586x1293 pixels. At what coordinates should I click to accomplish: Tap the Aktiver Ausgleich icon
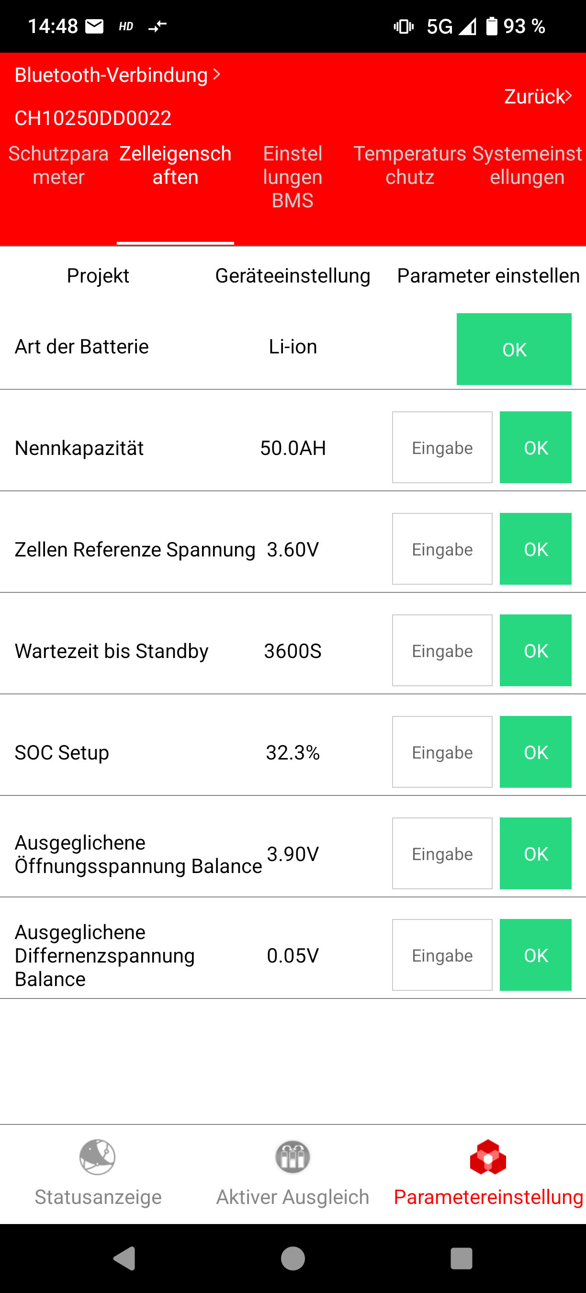[293, 1157]
